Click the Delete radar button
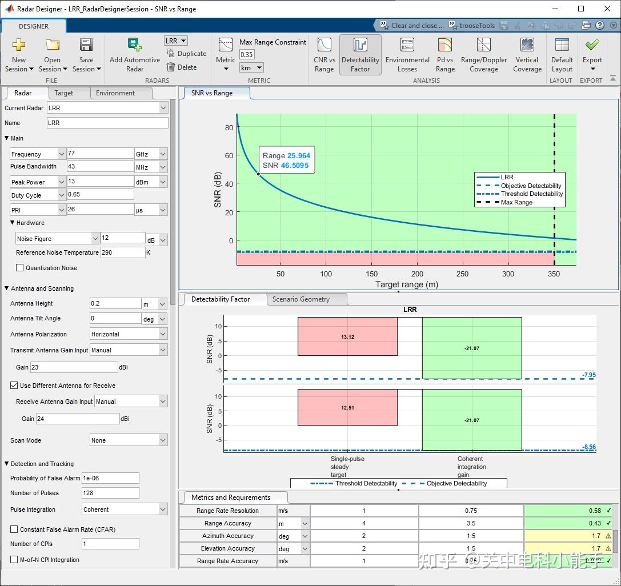Image resolution: width=621 pixels, height=586 pixels. (x=182, y=67)
